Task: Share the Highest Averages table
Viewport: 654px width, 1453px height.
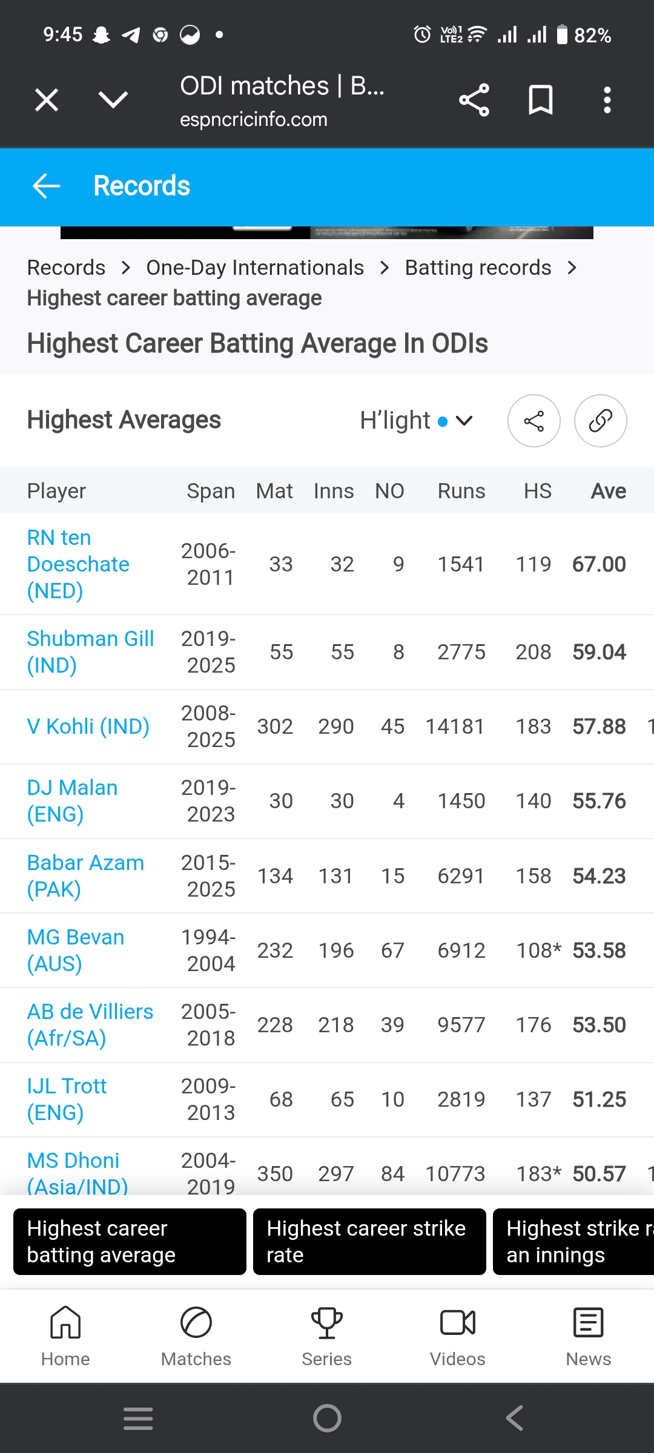Action: (x=533, y=421)
